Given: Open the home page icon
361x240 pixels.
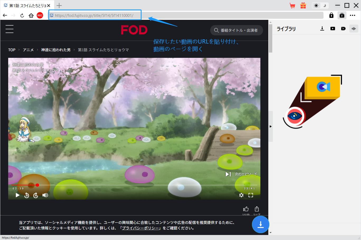Looking at the screenshot, I should pyautogui.click(x=31, y=15).
